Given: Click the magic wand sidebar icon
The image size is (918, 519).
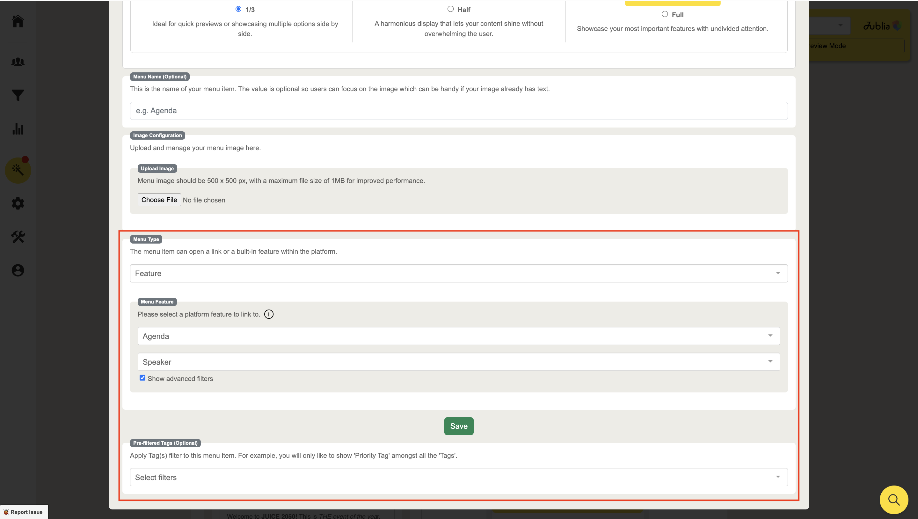Looking at the screenshot, I should click(x=18, y=170).
